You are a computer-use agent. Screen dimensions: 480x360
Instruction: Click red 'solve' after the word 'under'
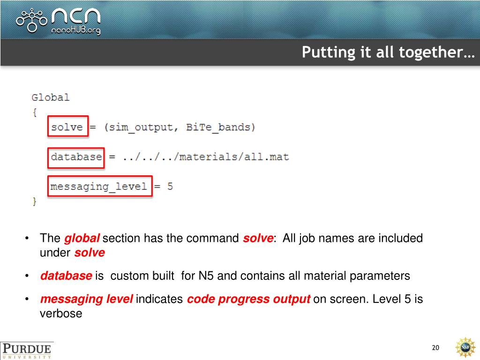coord(90,253)
